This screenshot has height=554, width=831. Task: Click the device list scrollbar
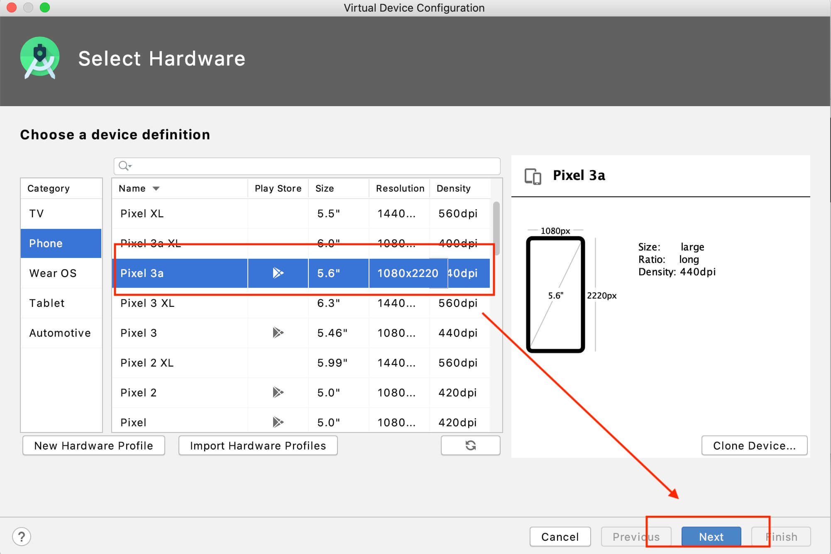tap(496, 228)
